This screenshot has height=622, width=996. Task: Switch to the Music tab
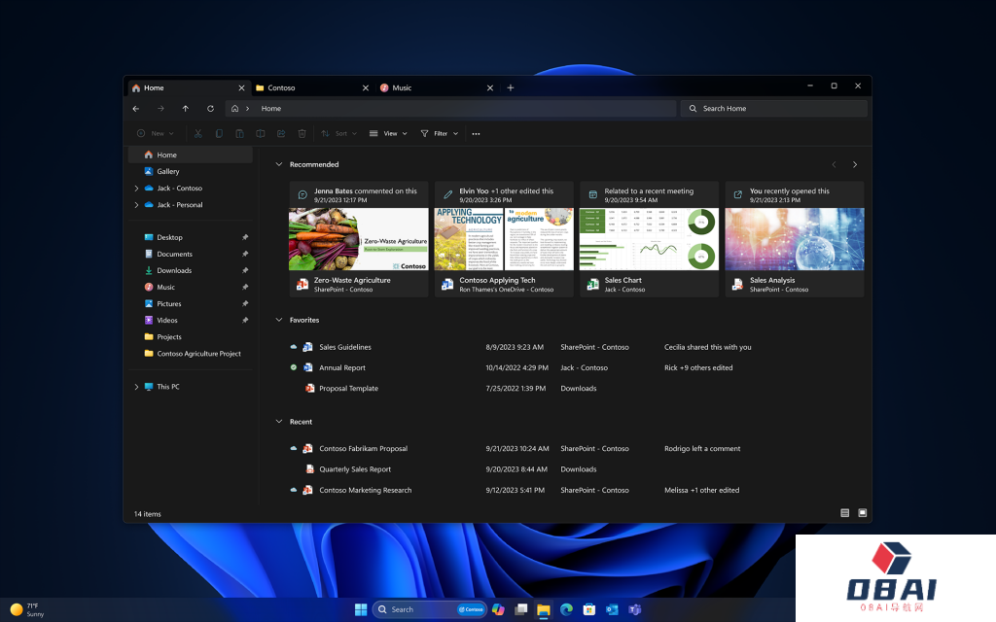402,87
